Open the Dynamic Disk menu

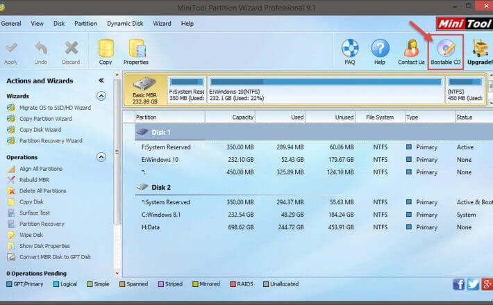125,24
